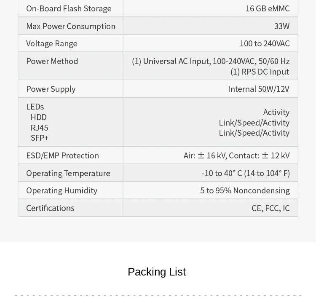The height and width of the screenshot is (305, 316).
Task: Click the Air and Contact kV value
Action: tap(236, 155)
